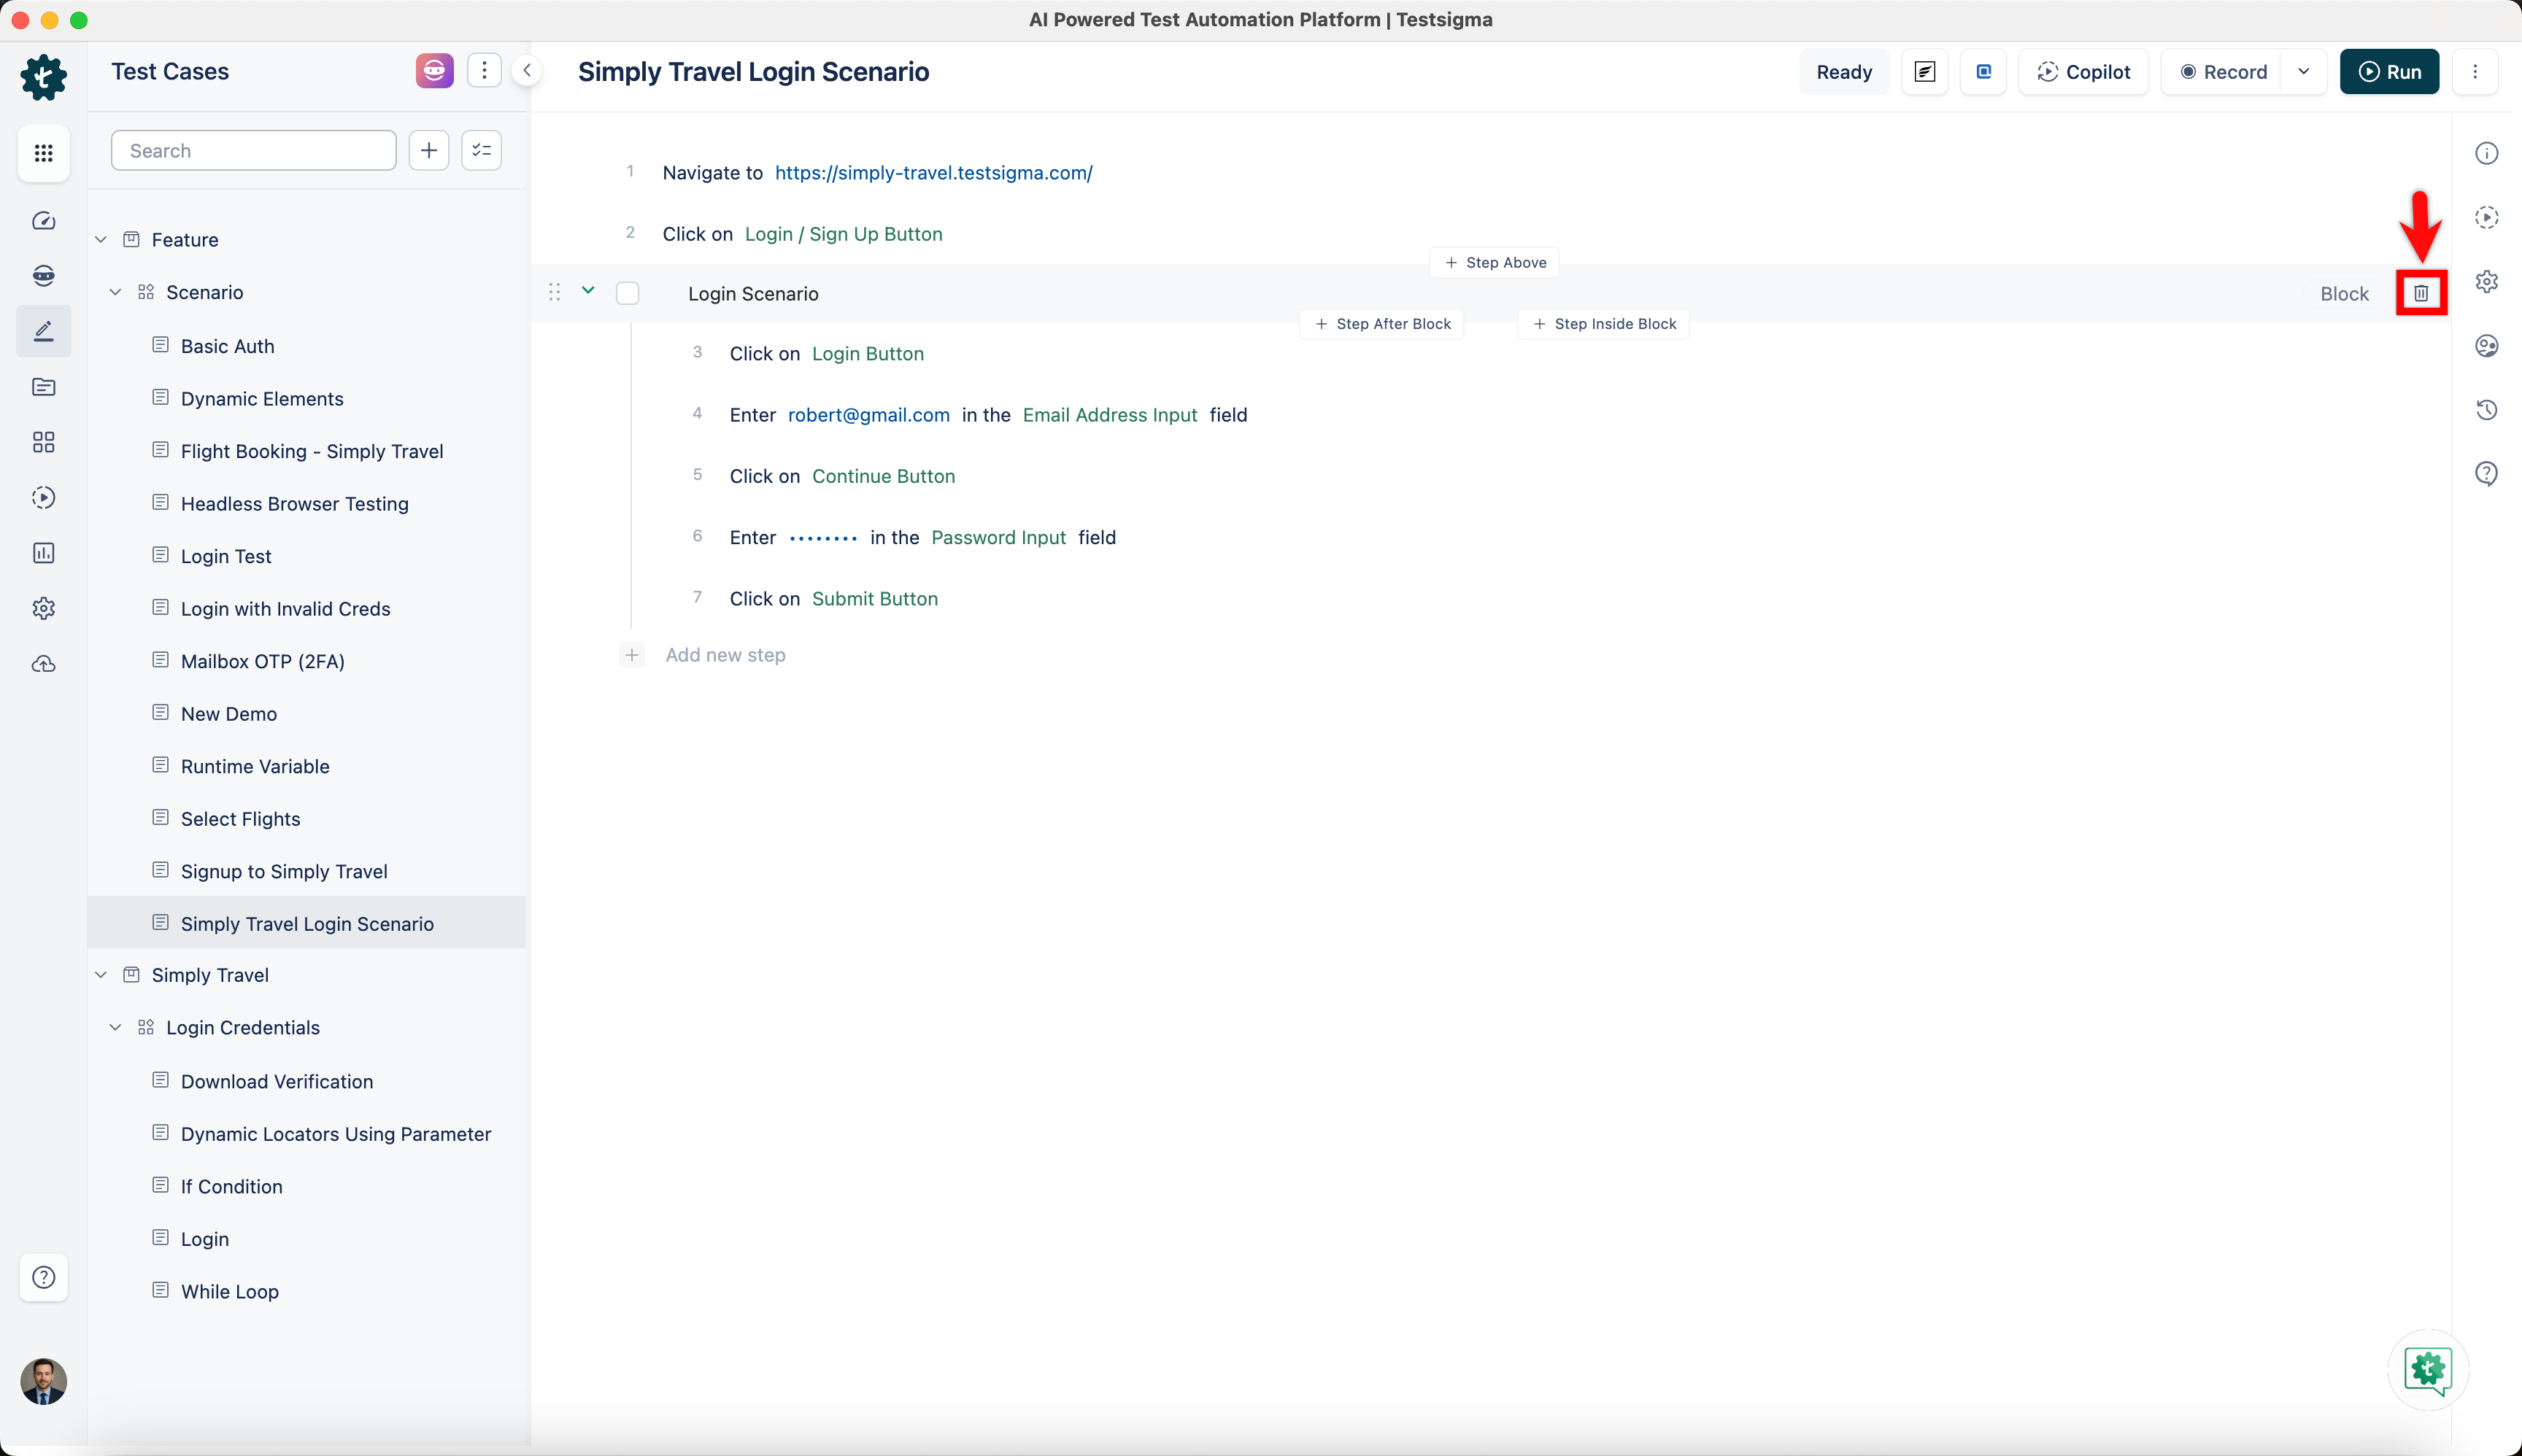
Task: Click the Step Inside Block button
Action: 1604,324
